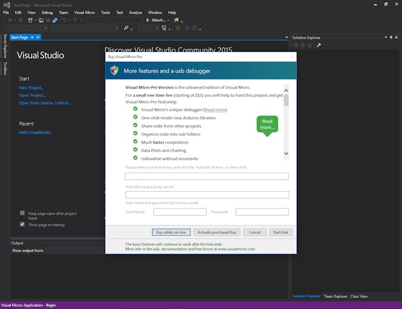This screenshot has width=402, height=309.
Task: Click the Solution Explorer properties wrench icon
Action: [319, 45]
